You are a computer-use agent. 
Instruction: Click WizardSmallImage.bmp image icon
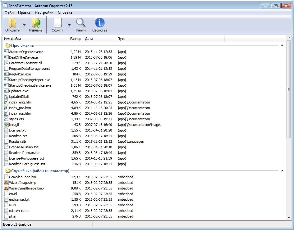[x=6, y=188]
